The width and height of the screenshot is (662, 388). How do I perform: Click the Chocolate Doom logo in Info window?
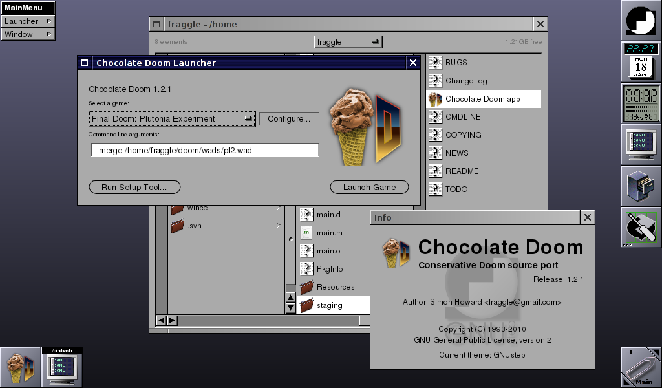click(x=396, y=253)
